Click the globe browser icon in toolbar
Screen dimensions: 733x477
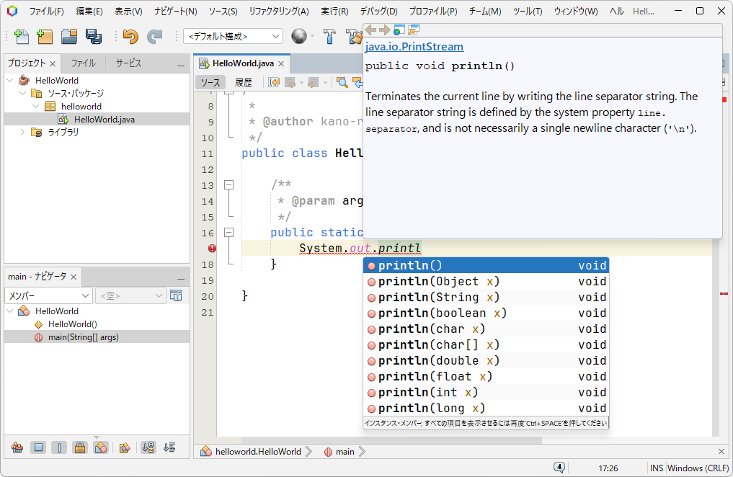point(299,36)
